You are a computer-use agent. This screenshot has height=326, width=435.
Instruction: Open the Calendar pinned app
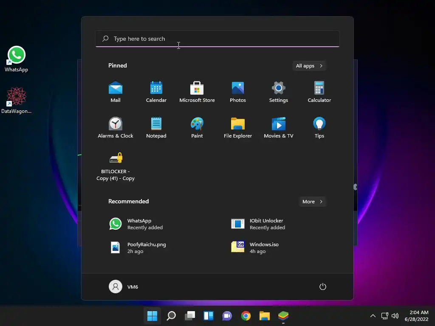coord(156,92)
